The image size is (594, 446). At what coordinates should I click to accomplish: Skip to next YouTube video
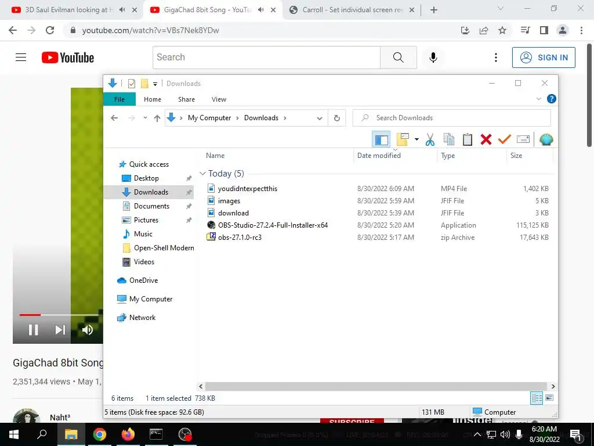click(60, 330)
